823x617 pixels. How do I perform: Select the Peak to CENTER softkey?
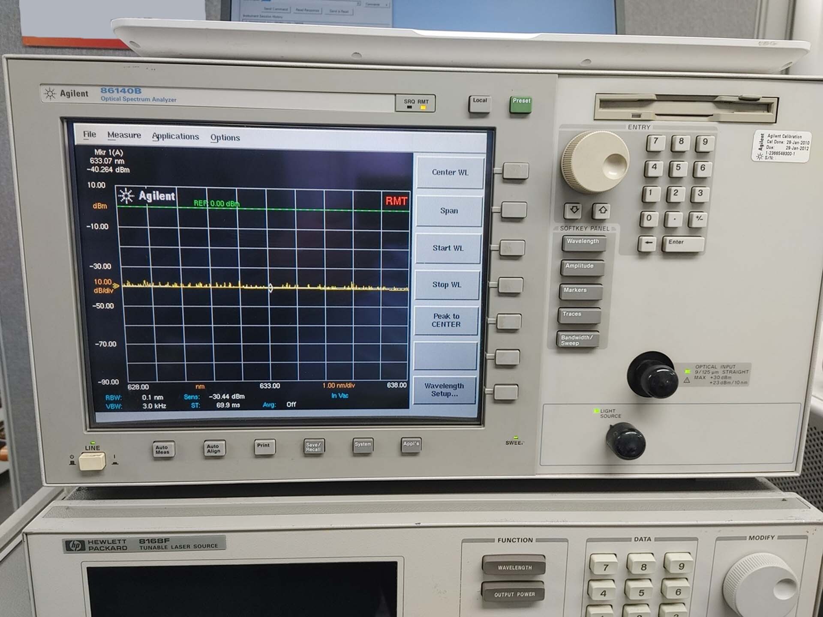point(446,320)
